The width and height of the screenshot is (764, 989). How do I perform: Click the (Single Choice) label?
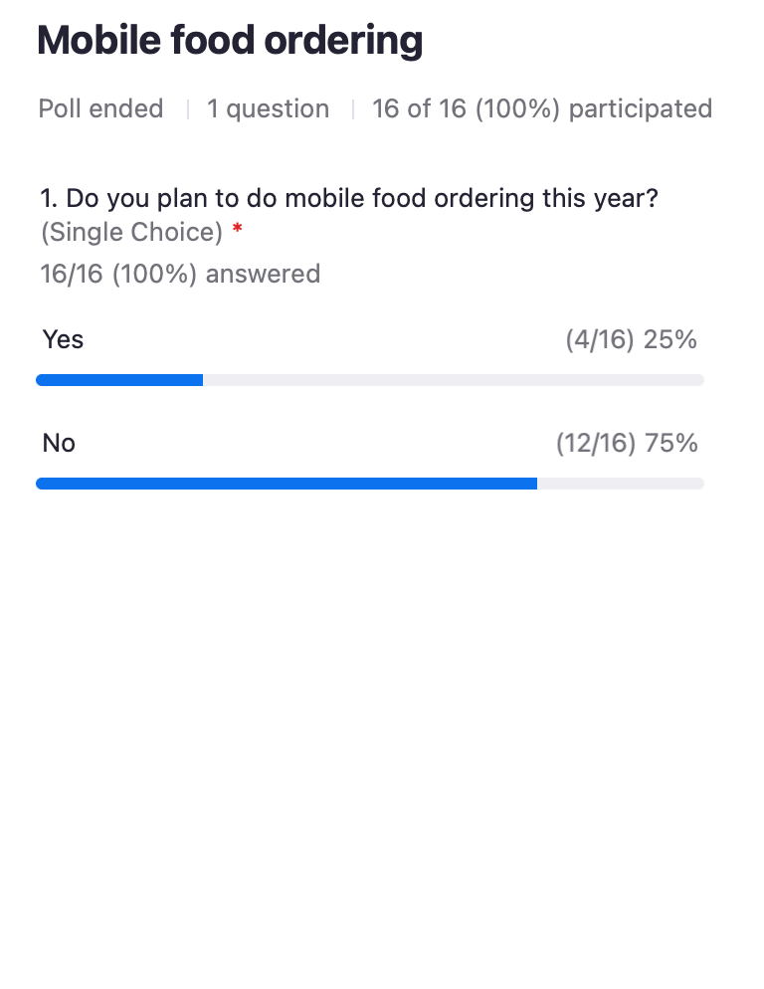[132, 232]
